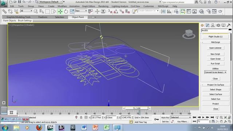Activate the Select and Rotate tool
Viewport: 233px width, 131px height.
tap(66, 11)
